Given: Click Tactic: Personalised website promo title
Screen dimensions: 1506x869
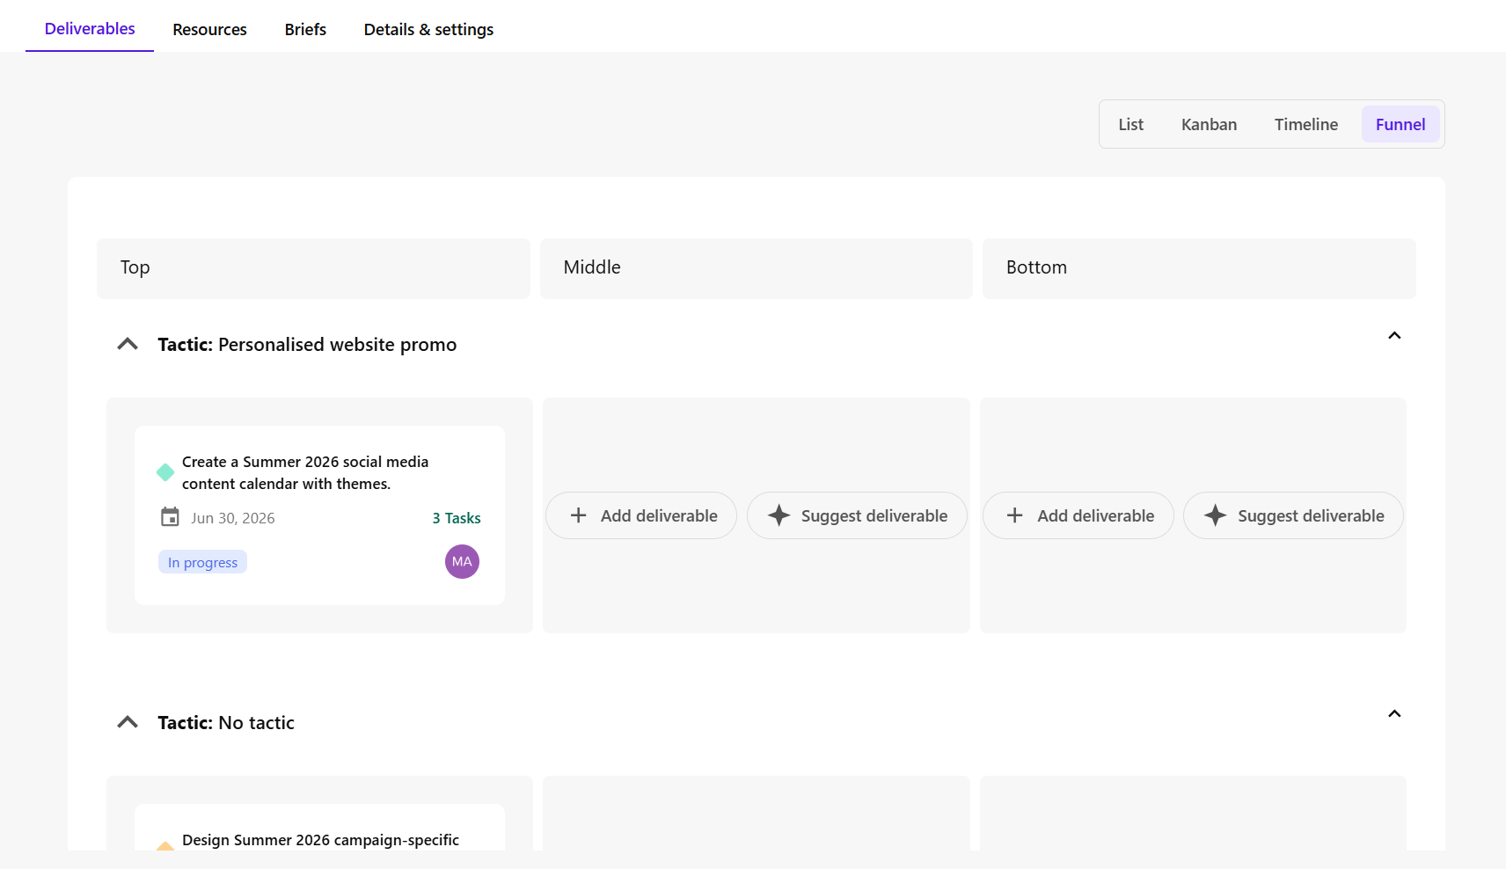Looking at the screenshot, I should point(307,345).
